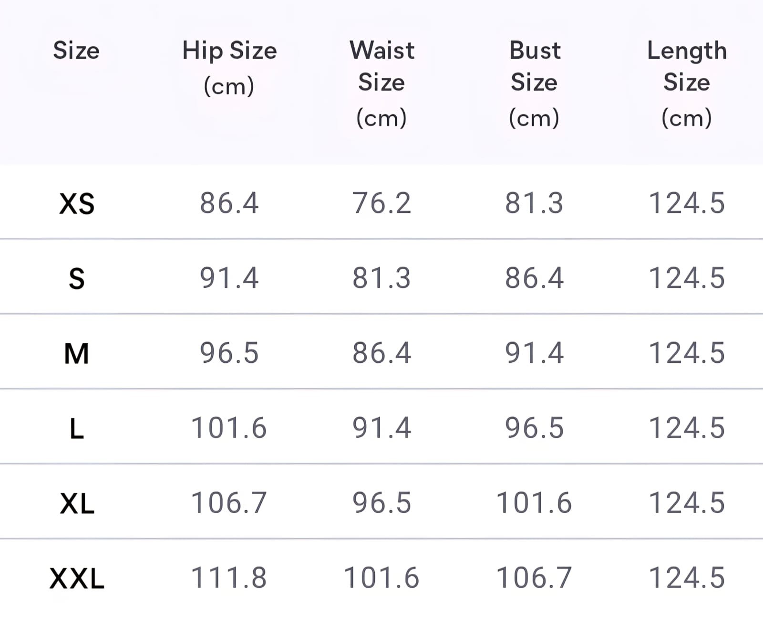This screenshot has width=763, height=623.
Task: Click the Size column header
Action: 76,51
